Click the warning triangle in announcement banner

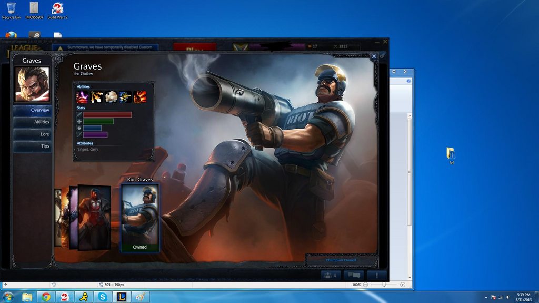click(x=60, y=48)
